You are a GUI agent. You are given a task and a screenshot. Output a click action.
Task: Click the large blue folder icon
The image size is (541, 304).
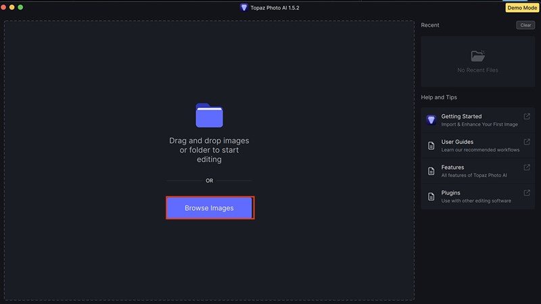[x=209, y=115]
